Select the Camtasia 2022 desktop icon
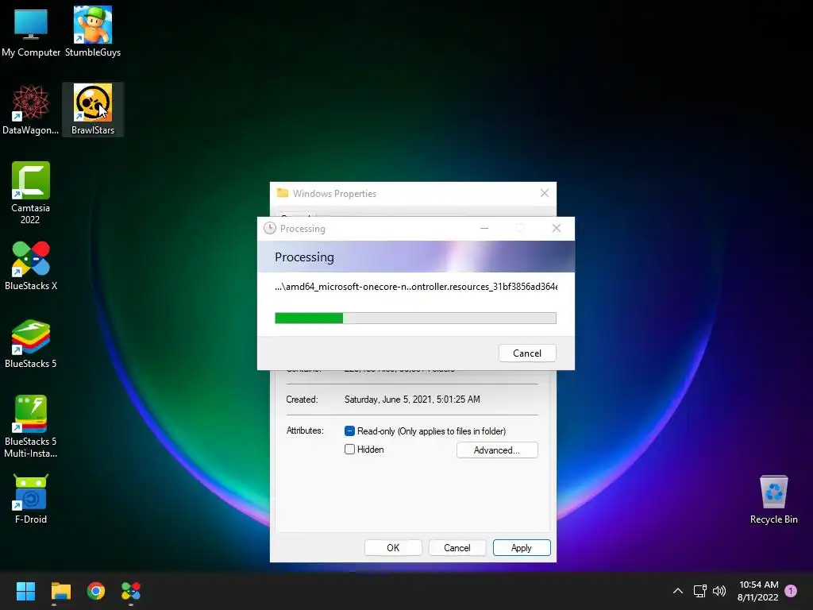813x610 pixels. click(x=31, y=192)
